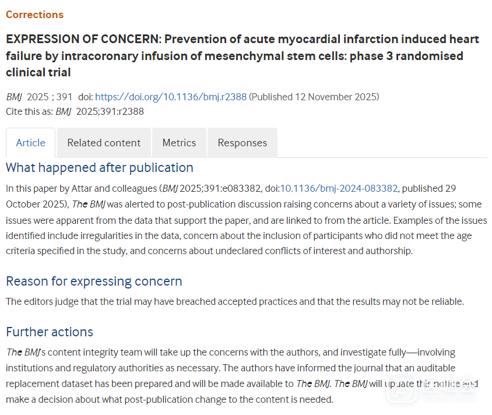Follow the 10.1136/bmj-2024-083382 article link

tap(339, 188)
